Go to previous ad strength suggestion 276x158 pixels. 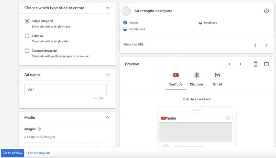pos(255,45)
